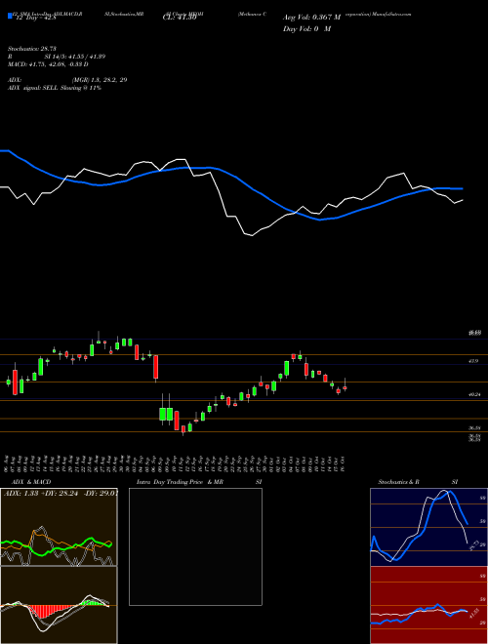Click the 'Stochastics: 28.73' reading
The width and height of the screenshot is (488, 644).
pyautogui.click(x=31, y=49)
